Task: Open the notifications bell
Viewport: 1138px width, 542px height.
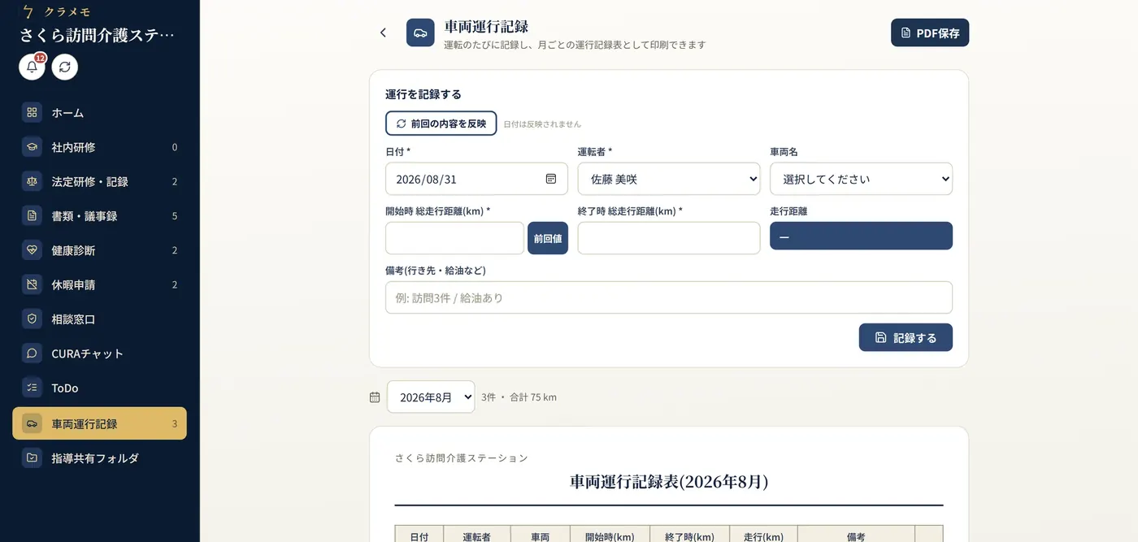Action: (33, 67)
